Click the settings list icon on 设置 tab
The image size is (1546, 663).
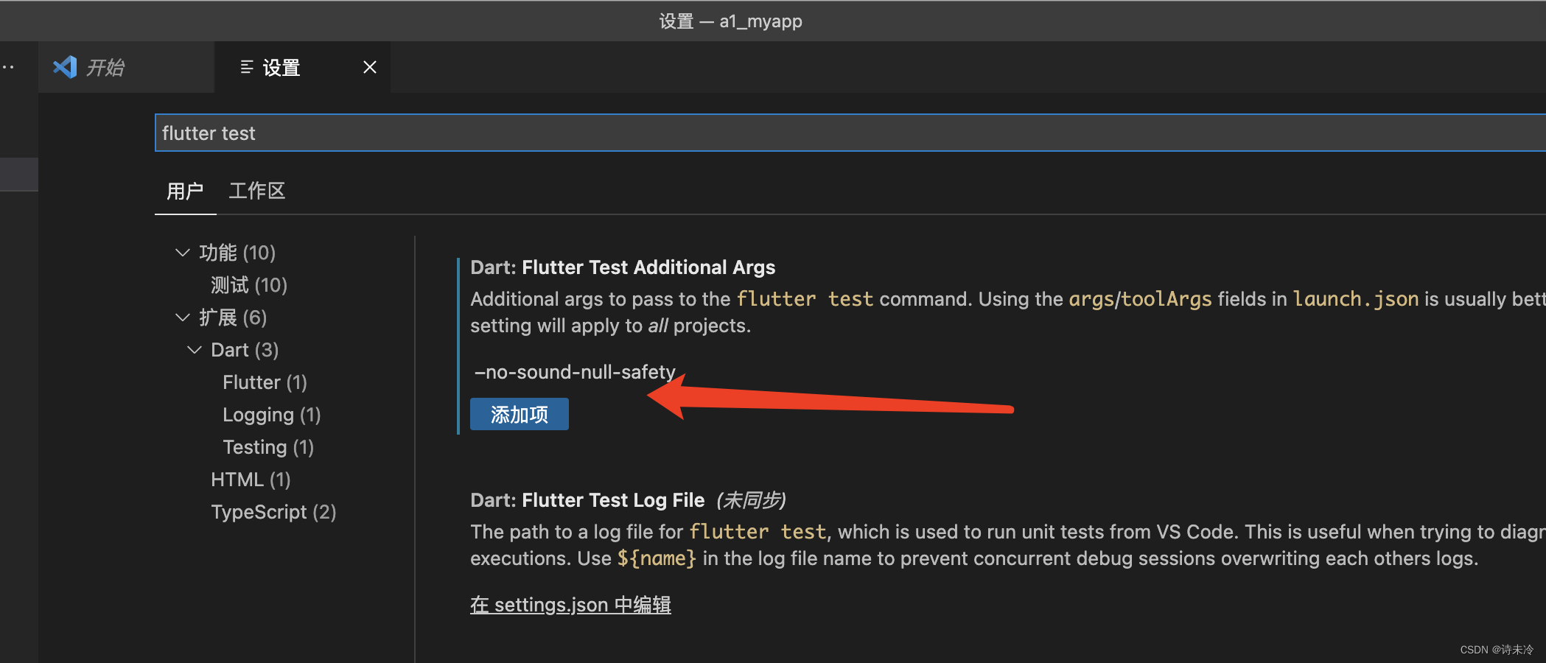(247, 67)
